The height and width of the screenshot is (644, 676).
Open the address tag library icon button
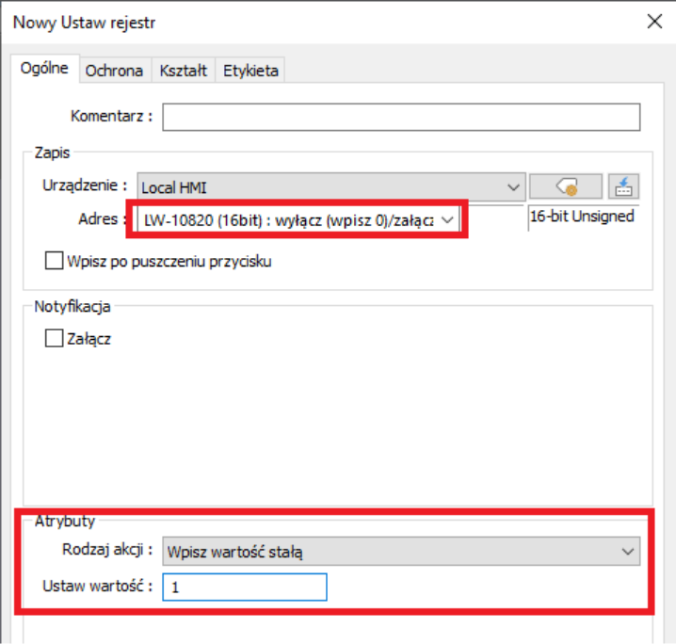click(566, 186)
